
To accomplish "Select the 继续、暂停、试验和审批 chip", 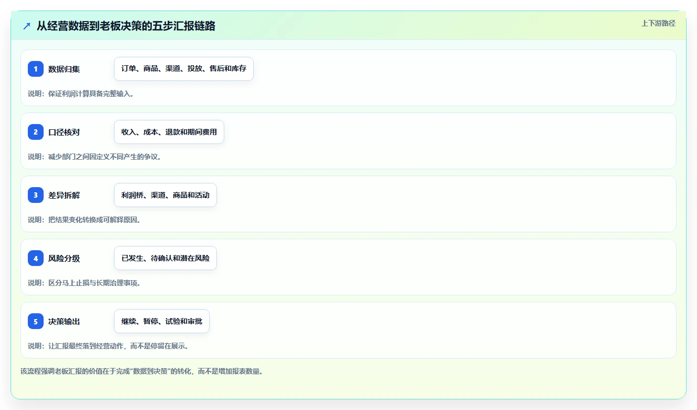I will (162, 321).
